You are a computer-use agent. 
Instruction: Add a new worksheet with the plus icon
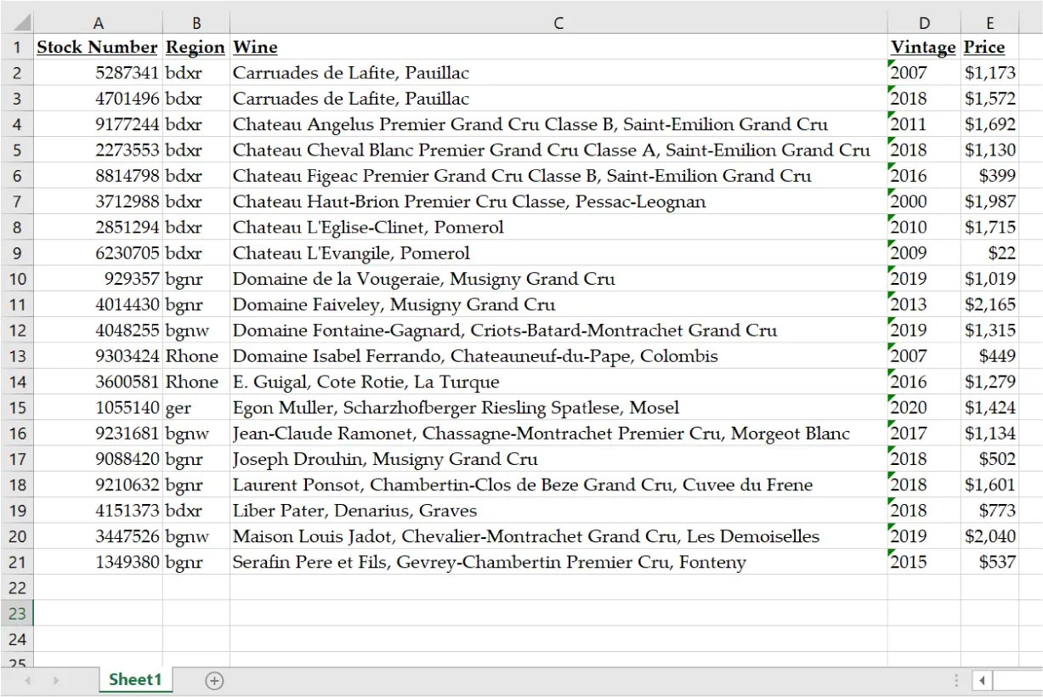coord(214,680)
